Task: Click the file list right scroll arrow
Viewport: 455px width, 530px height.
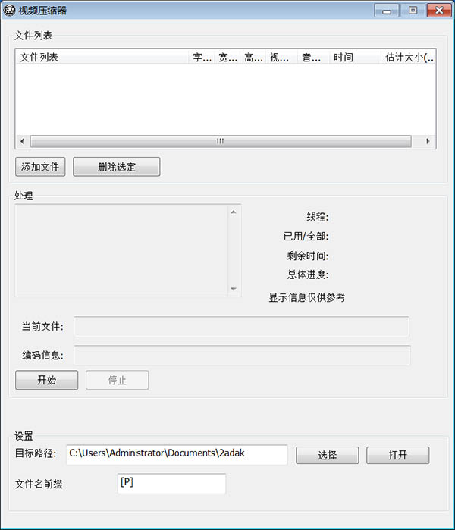Action: pyautogui.click(x=428, y=141)
